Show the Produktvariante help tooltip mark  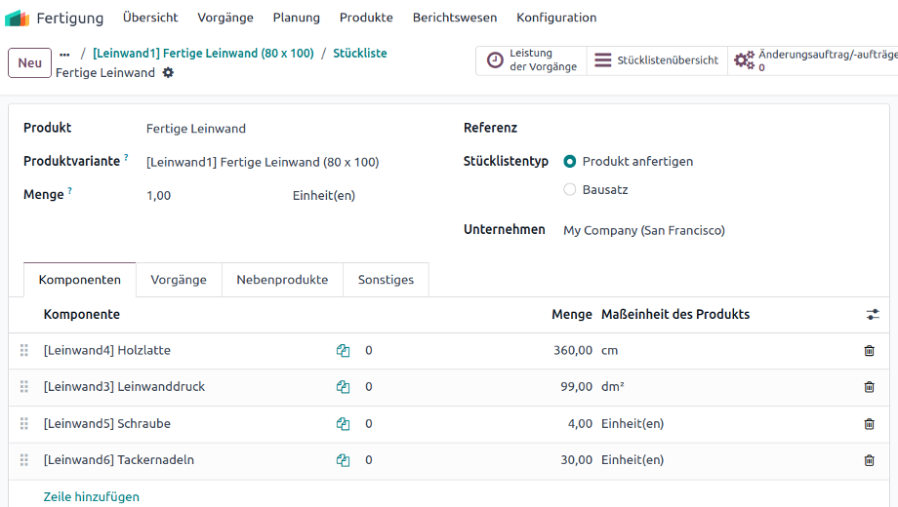pyautogui.click(x=126, y=157)
